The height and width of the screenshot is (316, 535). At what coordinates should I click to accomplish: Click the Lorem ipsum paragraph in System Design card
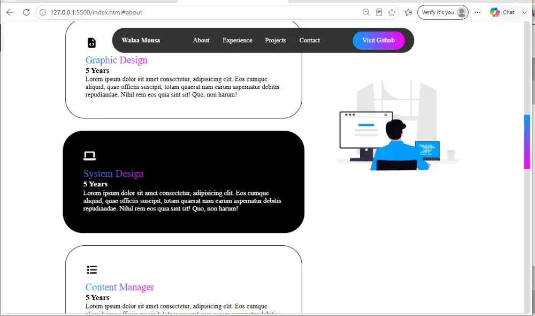pos(182,201)
